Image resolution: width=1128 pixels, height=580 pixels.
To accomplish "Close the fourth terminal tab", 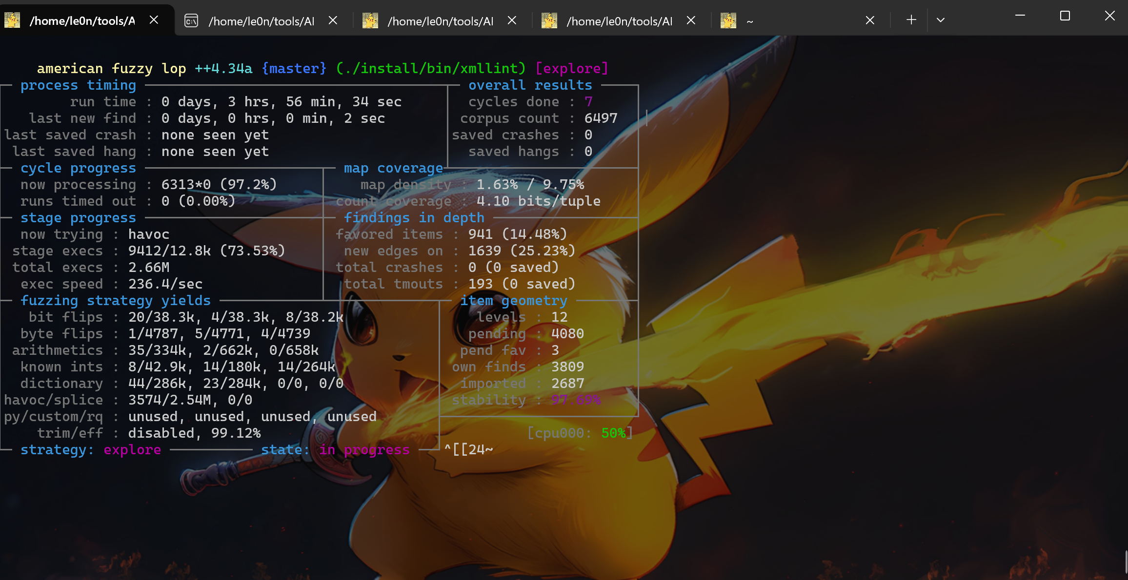I will click(x=691, y=20).
